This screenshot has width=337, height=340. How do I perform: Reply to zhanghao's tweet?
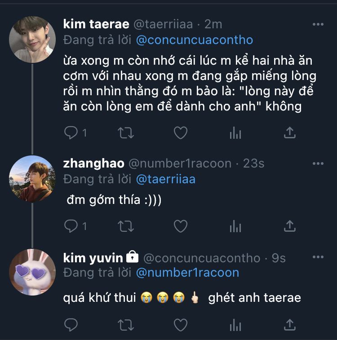[x=71, y=226]
